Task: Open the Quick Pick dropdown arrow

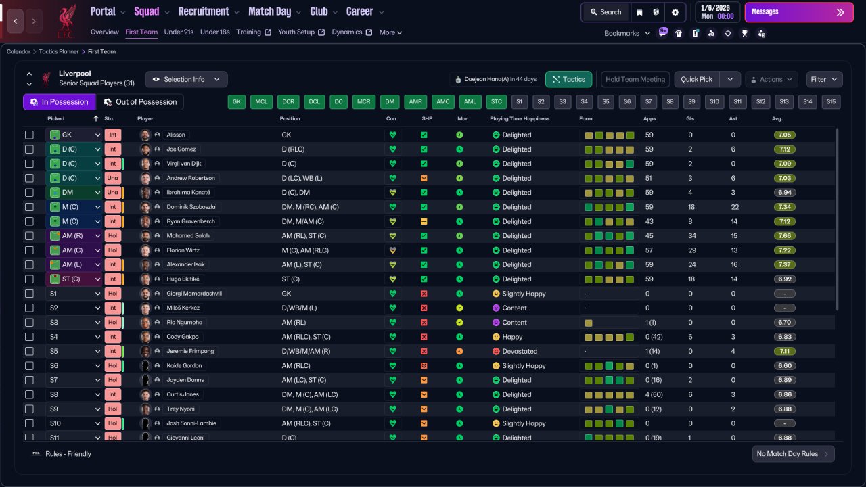Action: coord(730,79)
